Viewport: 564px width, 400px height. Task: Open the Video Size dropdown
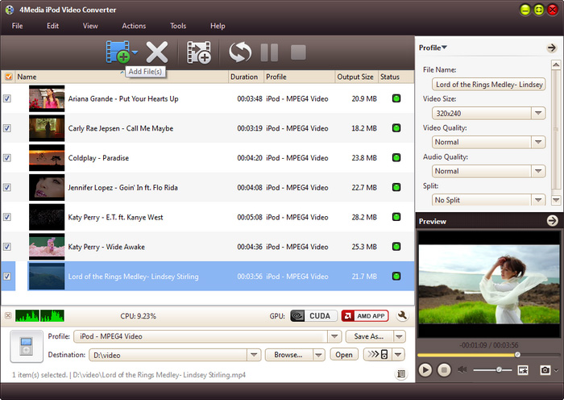(538, 113)
